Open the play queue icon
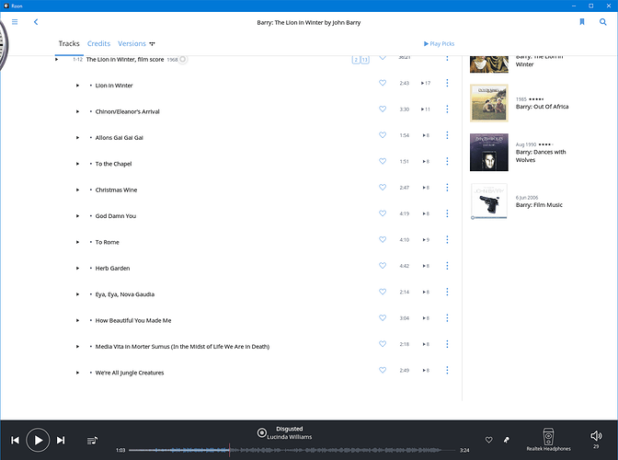The height and width of the screenshot is (460, 618). coord(92,441)
